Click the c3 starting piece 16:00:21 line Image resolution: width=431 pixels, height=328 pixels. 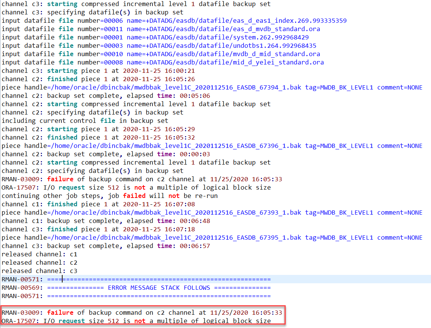point(98,71)
